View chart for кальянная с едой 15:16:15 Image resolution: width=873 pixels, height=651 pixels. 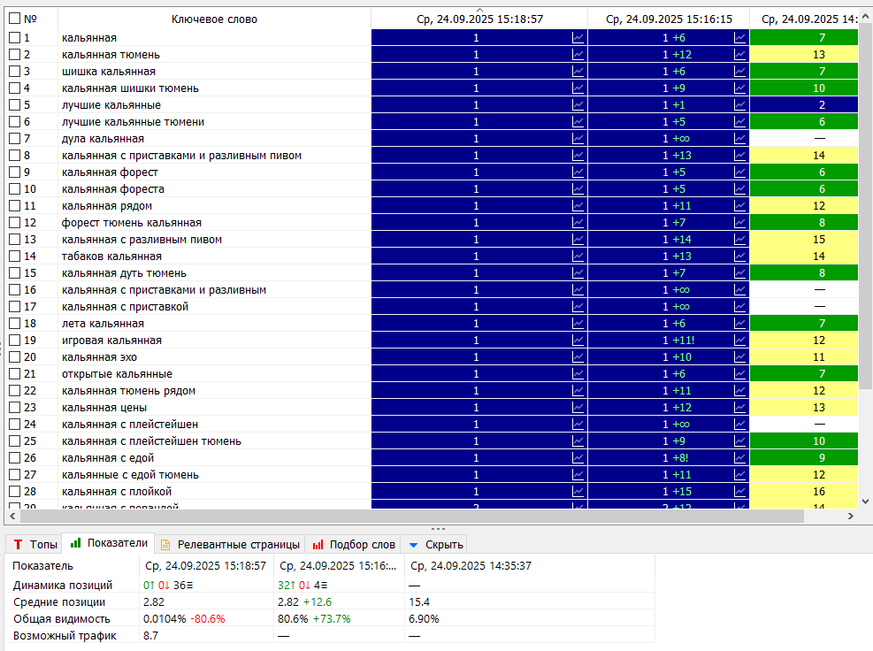tap(740, 458)
